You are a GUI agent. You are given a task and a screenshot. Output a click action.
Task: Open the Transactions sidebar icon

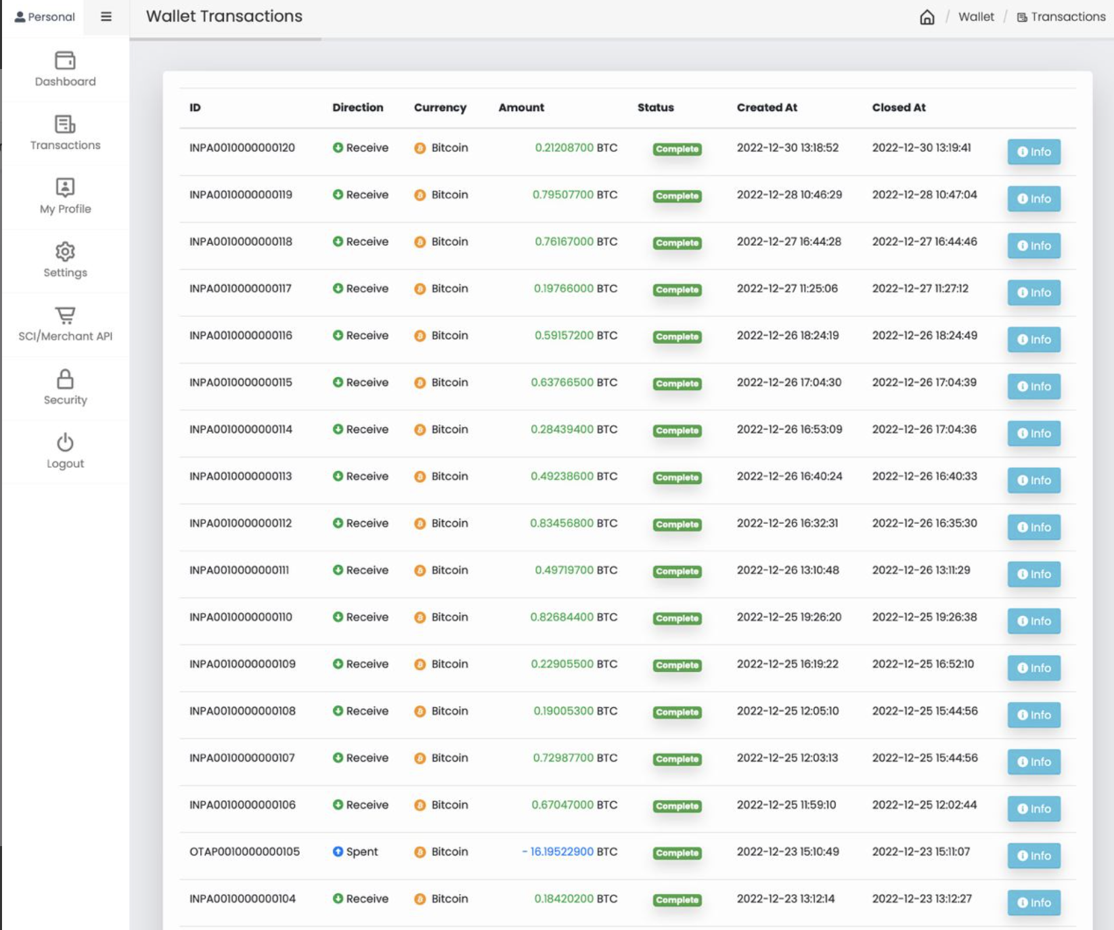(x=65, y=125)
